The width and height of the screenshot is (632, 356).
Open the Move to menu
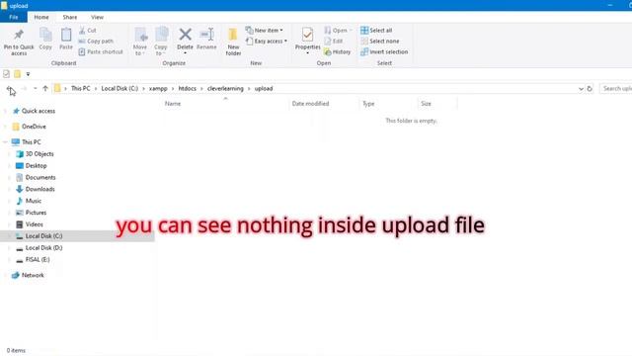(x=140, y=42)
